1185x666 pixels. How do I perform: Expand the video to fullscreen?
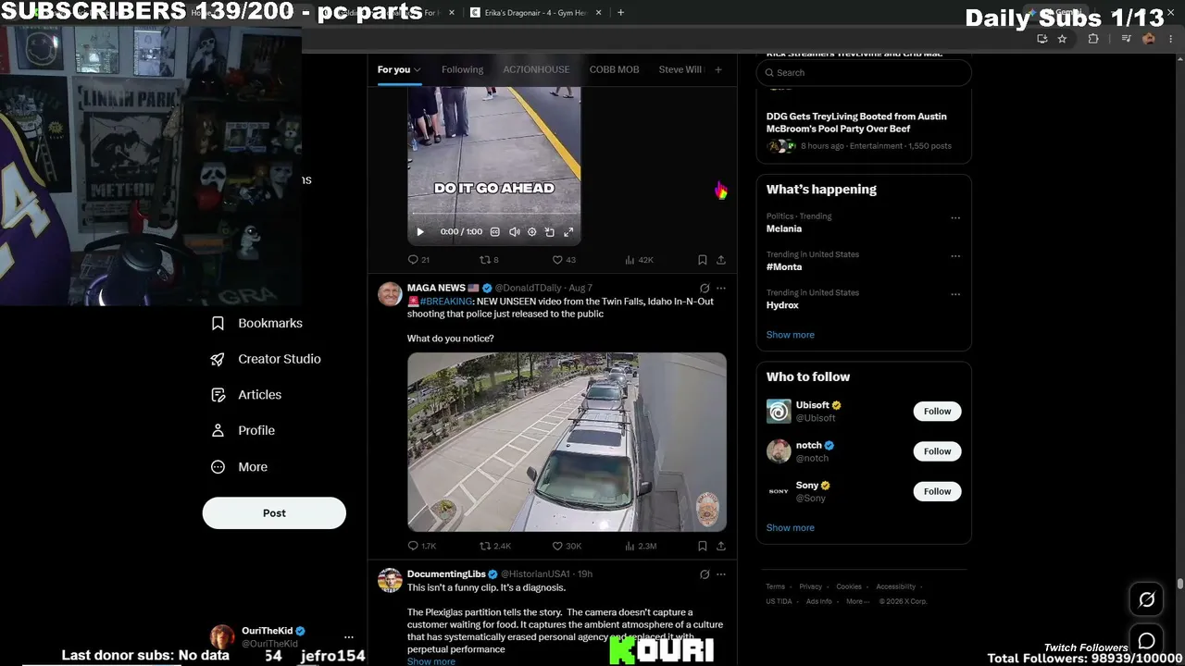point(568,232)
